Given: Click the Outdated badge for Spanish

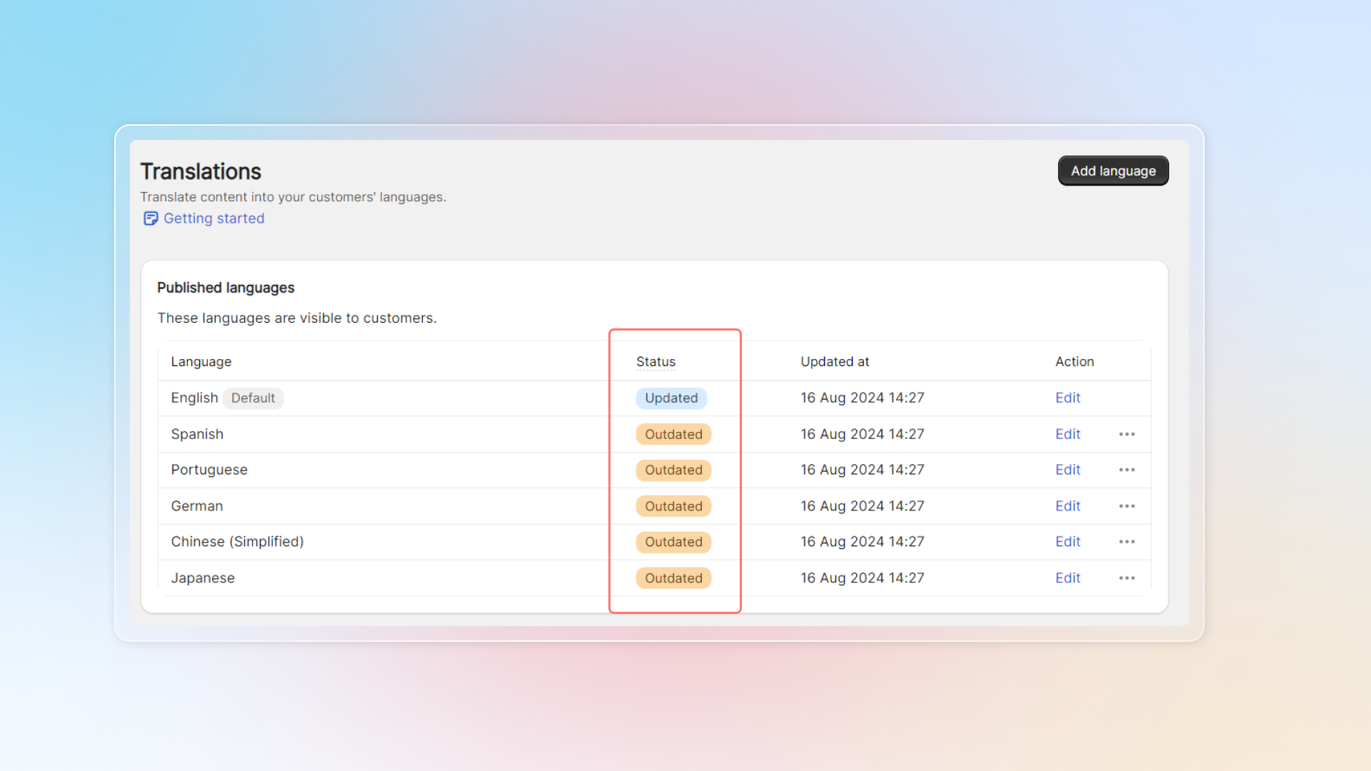Looking at the screenshot, I should pos(673,434).
